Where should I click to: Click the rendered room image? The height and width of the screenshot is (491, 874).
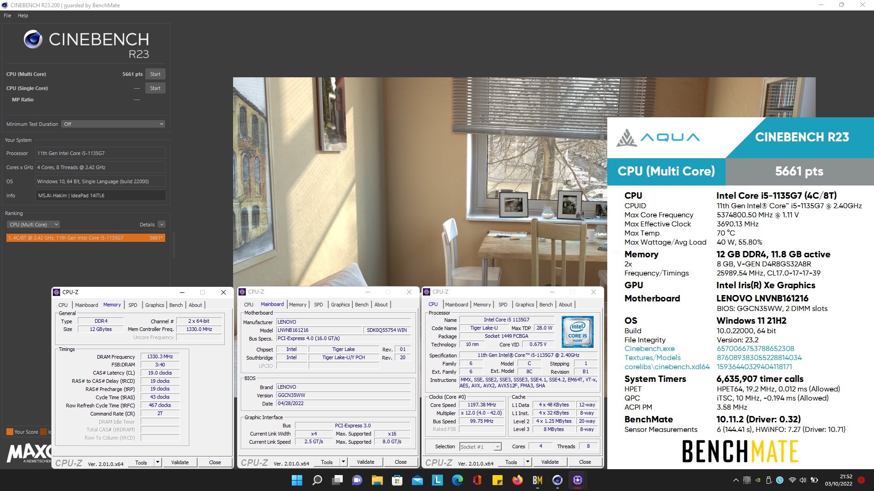420,182
